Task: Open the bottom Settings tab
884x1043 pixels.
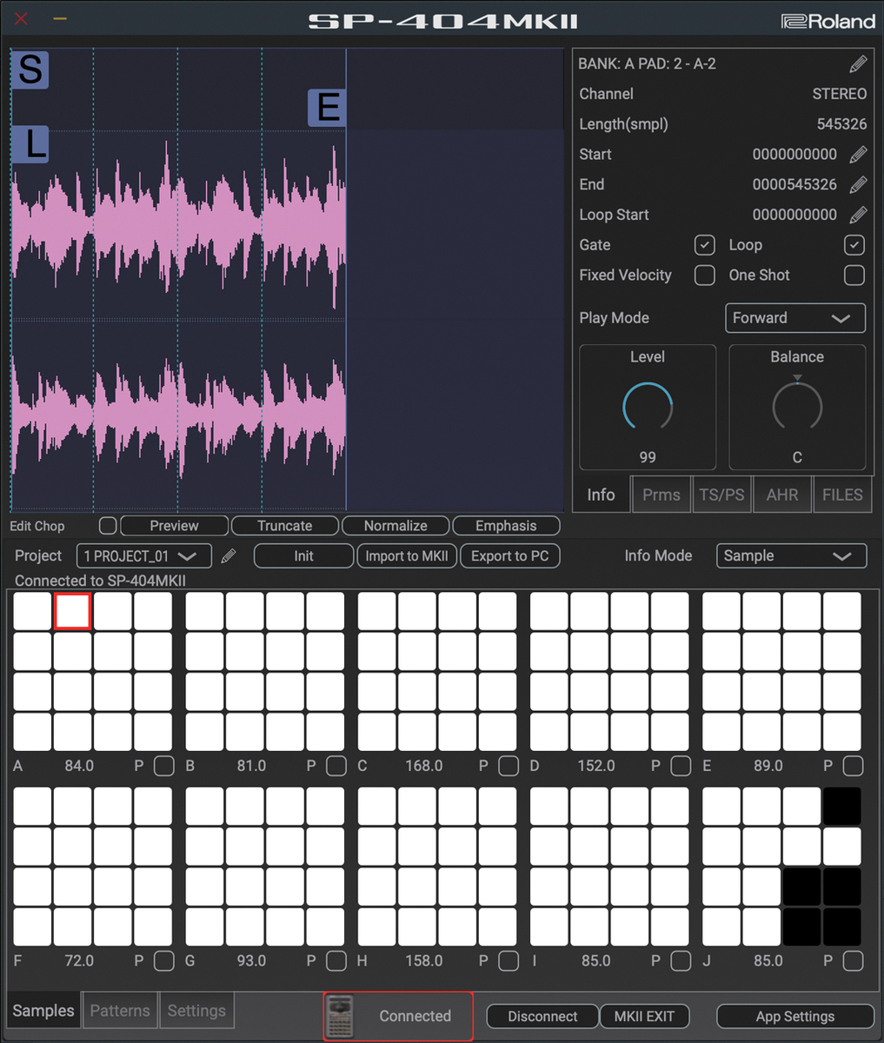Action: click(x=196, y=1011)
